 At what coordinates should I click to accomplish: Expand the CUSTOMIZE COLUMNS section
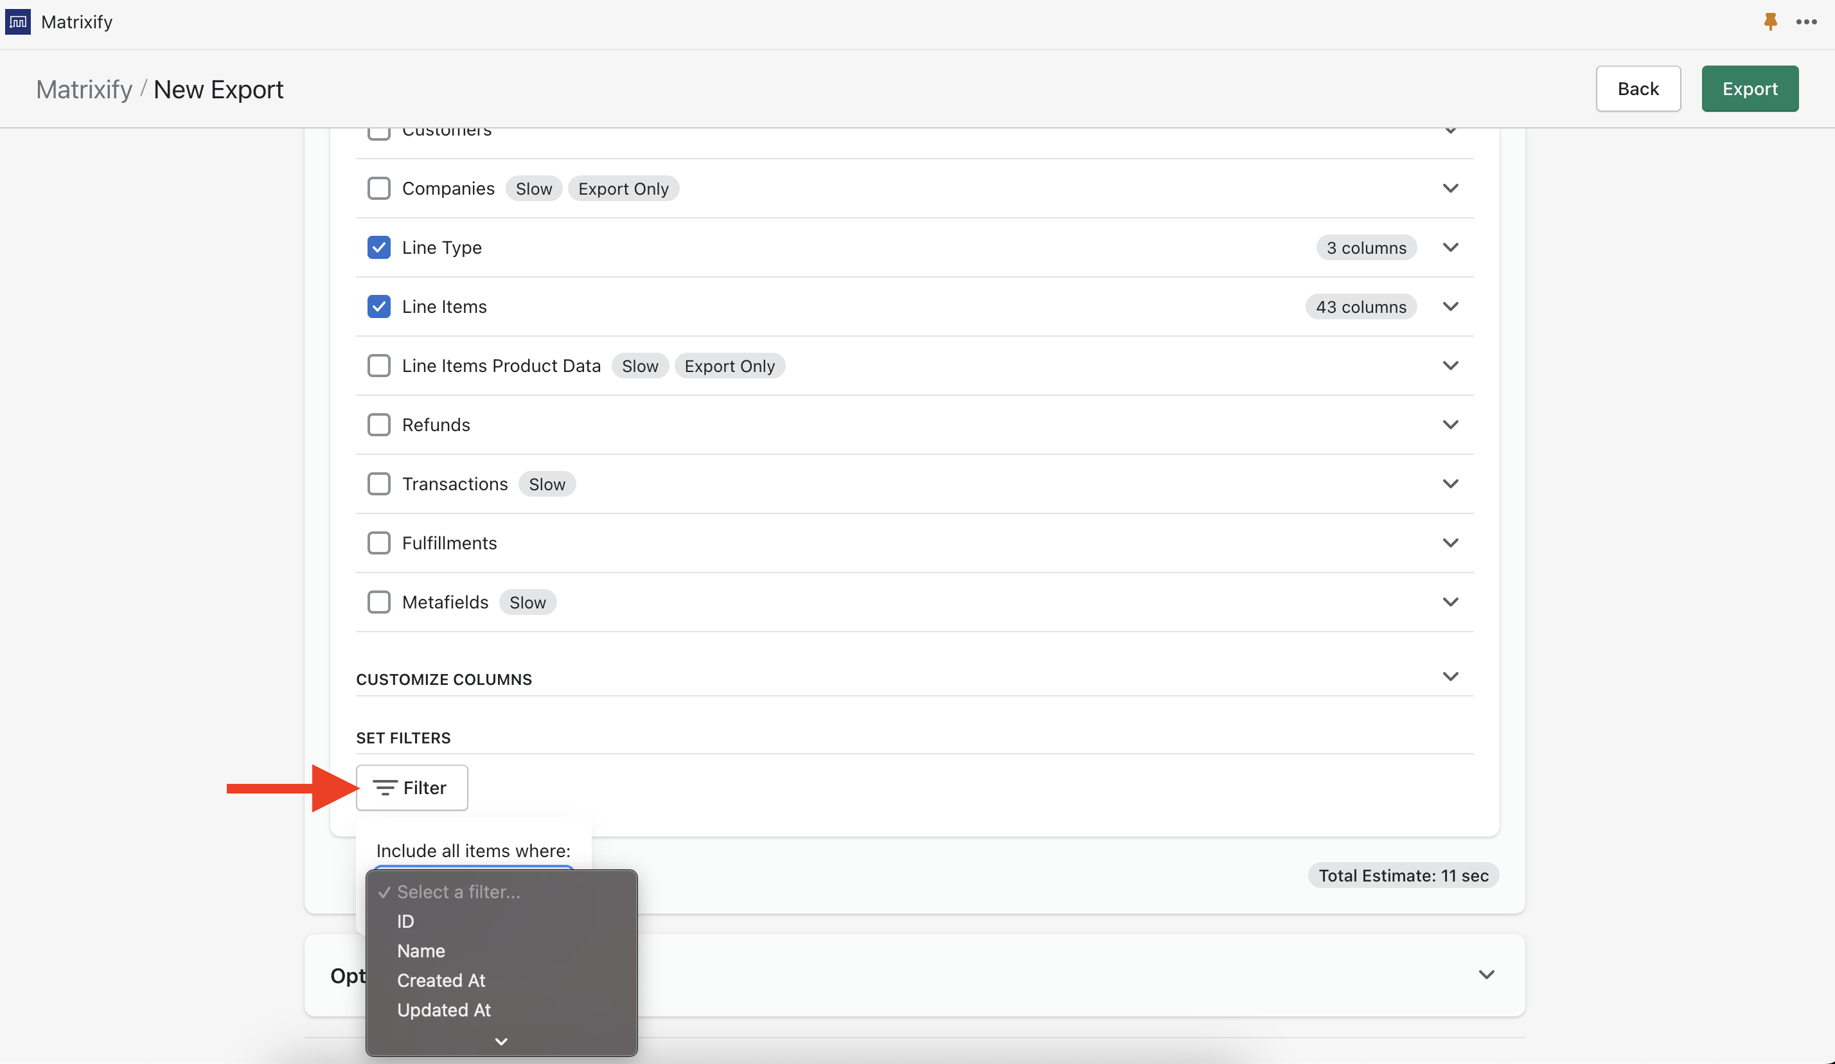pyautogui.click(x=1451, y=676)
